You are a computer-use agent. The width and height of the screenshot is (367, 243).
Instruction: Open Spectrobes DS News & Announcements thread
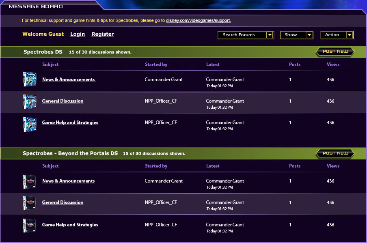[69, 80]
